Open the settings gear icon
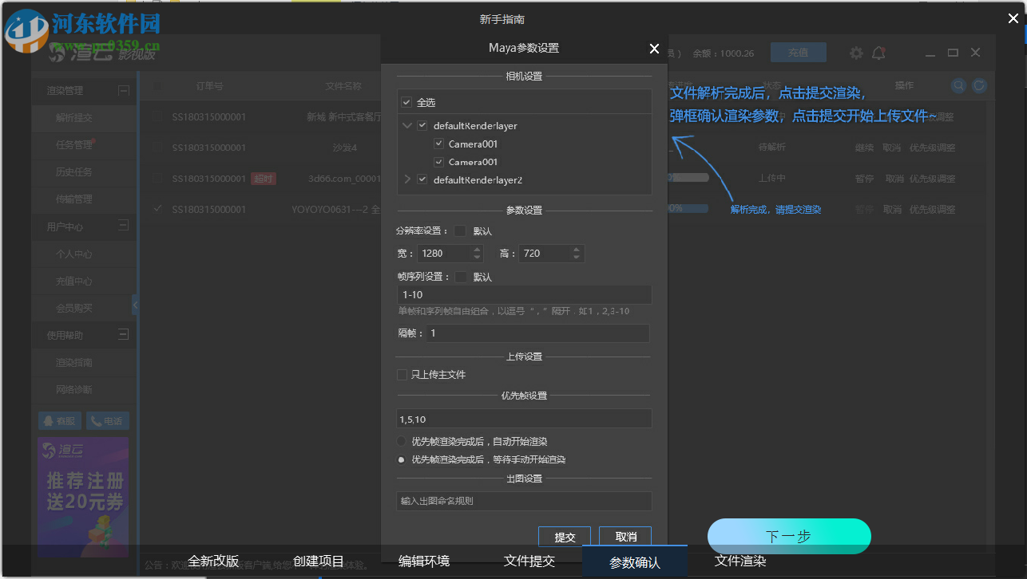This screenshot has height=579, width=1027. 855,53
